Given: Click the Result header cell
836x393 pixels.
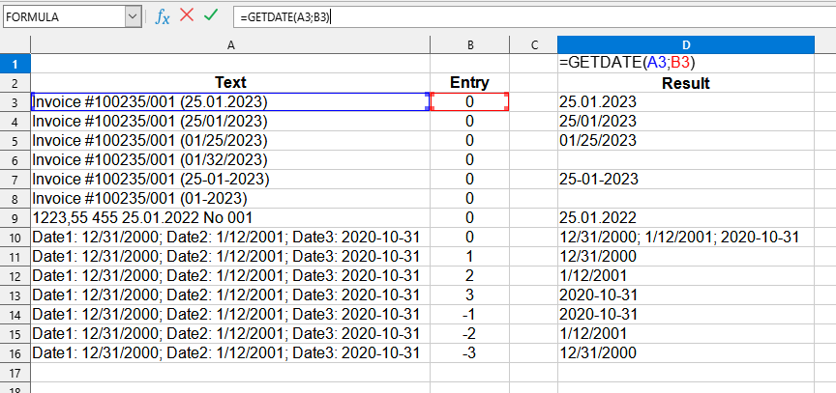Looking at the screenshot, I should pos(686,83).
